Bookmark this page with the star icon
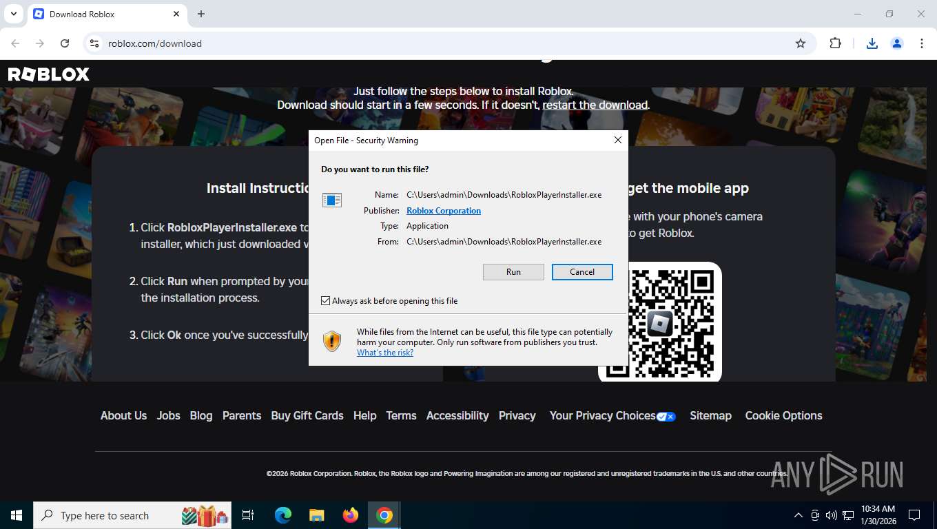 click(801, 43)
